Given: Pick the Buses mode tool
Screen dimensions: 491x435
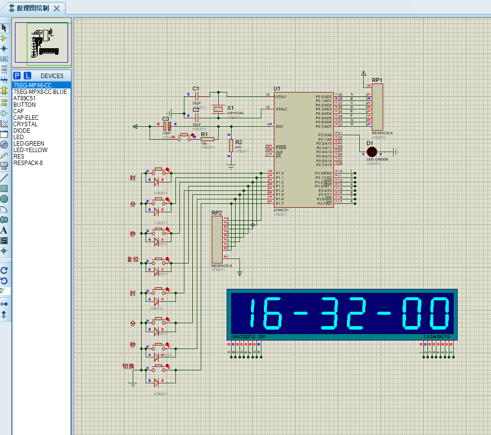Looking at the screenshot, I should click(x=4, y=80).
